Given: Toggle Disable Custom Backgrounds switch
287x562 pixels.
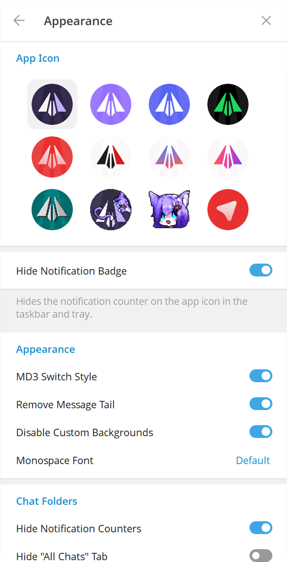Looking at the screenshot, I should (x=261, y=432).
